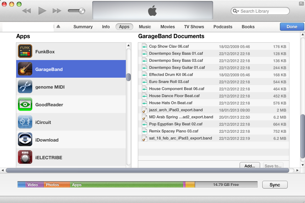Click the MD Arab Spring band file icon
This screenshot has width=305, height=203.
[x=144, y=117]
